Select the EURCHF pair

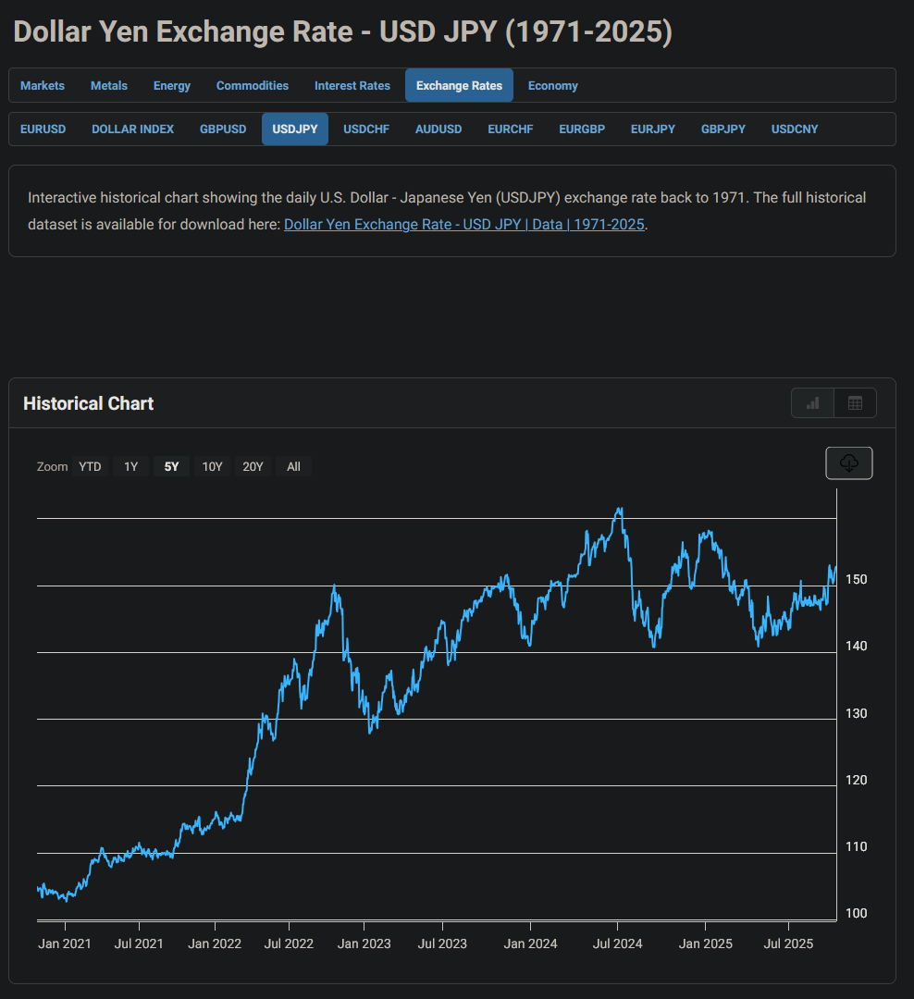coord(510,129)
